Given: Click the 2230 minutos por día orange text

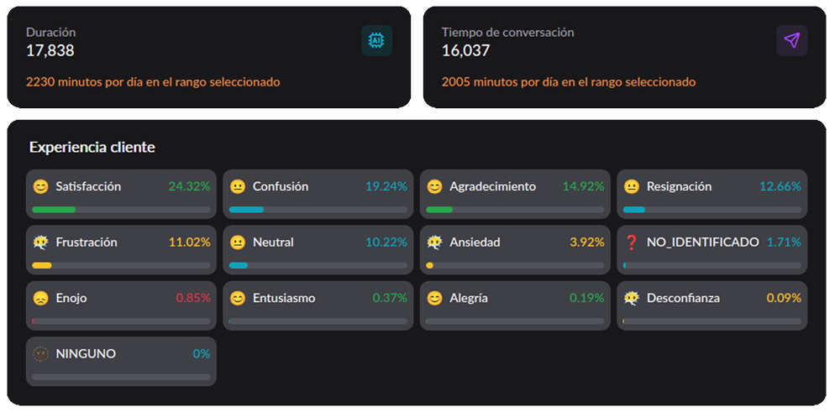Looking at the screenshot, I should click(x=153, y=82).
